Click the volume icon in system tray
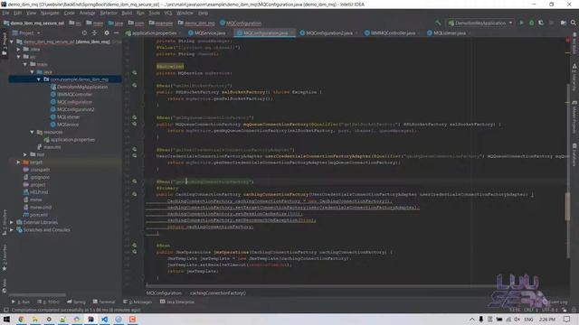 tap(517, 319)
